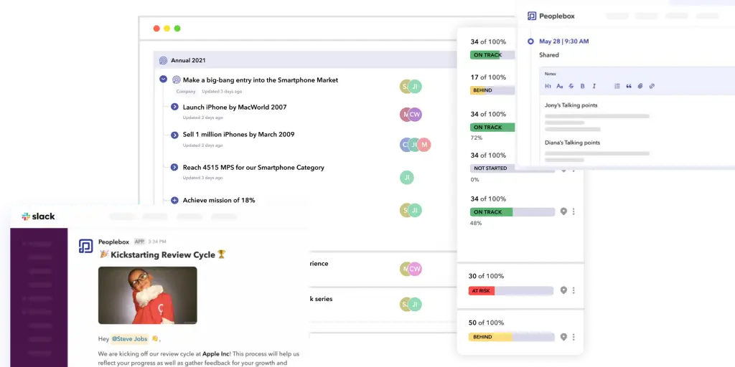The width and height of the screenshot is (735, 367).
Task: Click the AT RISK progress bar
Action: [510, 291]
